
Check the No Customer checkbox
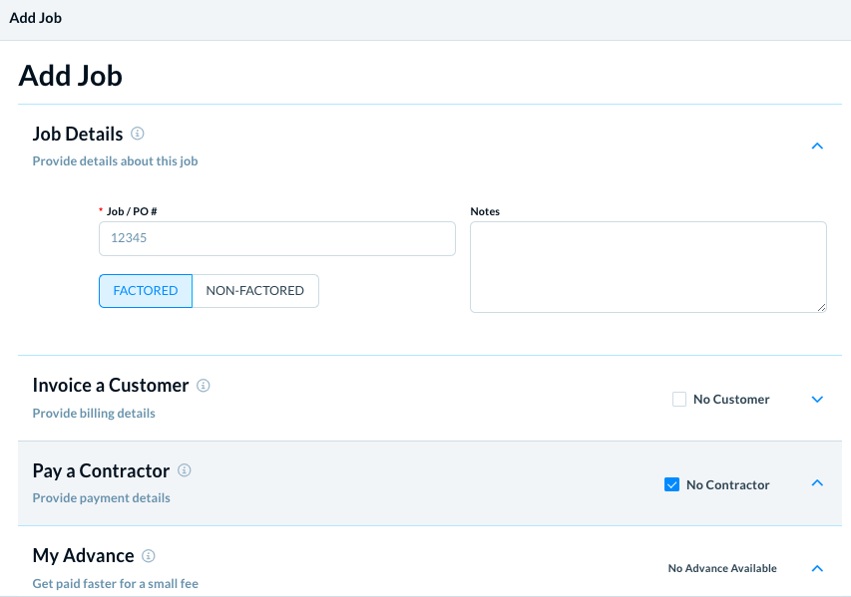(679, 400)
